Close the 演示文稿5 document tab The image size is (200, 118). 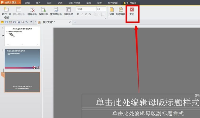tap(69, 22)
